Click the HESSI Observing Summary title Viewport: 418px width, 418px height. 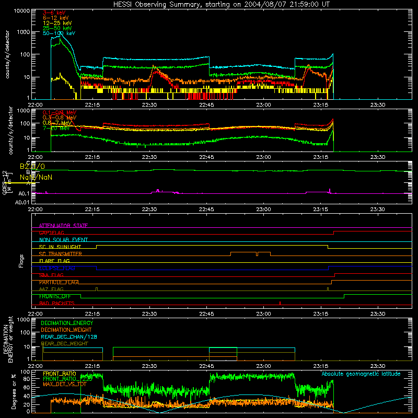[x=222, y=5]
